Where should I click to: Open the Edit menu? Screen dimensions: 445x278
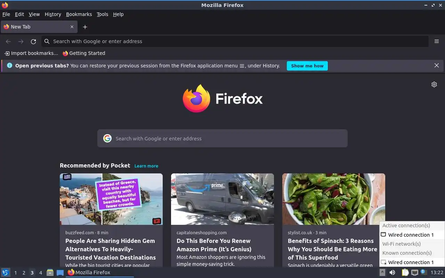[x=19, y=14]
